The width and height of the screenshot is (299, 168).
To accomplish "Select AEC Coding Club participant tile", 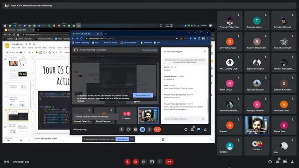I will [x=229, y=63].
